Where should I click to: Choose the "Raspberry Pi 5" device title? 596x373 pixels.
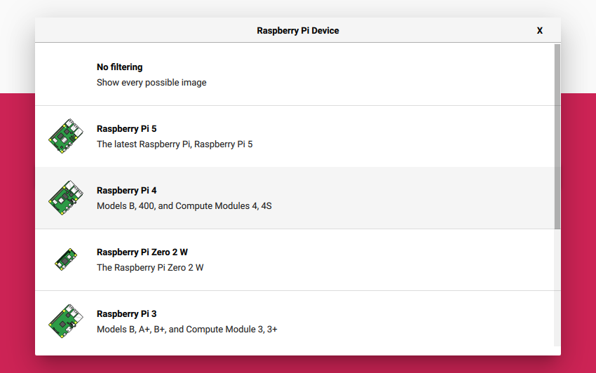127,129
